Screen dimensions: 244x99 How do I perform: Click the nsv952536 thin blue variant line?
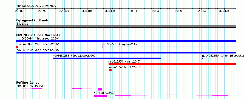point(169,47)
